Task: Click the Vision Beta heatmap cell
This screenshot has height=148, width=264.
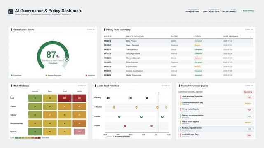Action: [x=50, y=106]
